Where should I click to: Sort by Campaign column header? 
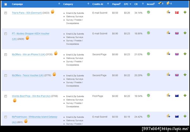click(x=17, y=4)
